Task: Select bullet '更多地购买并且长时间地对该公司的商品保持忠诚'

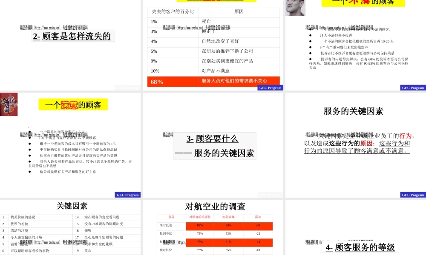Action: coord(78,150)
